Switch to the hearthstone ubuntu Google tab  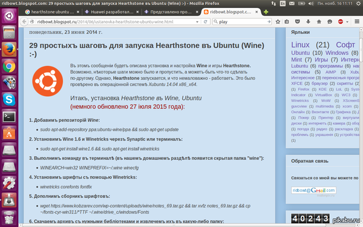(52, 12)
